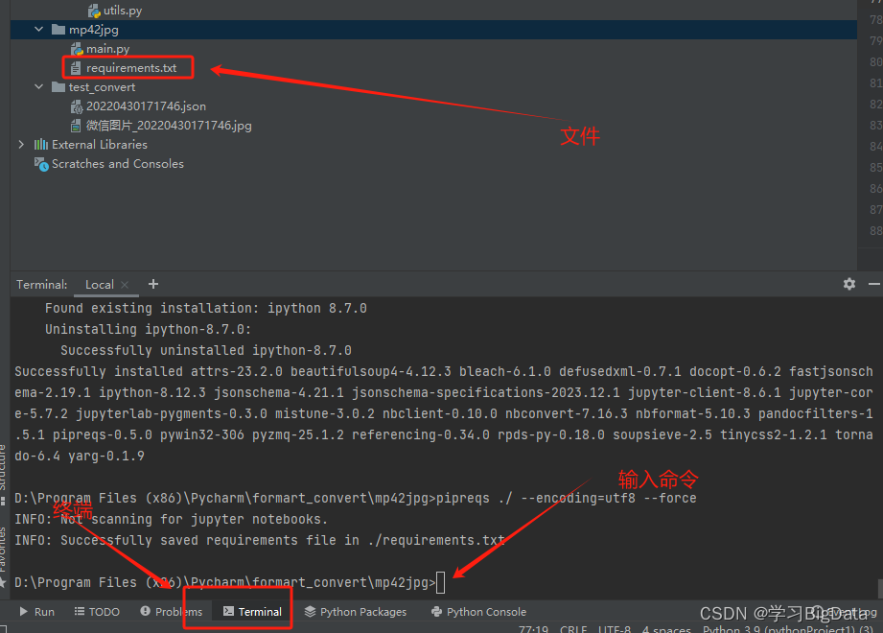Open the 微信图片_20220430171746.jpg file
This screenshot has width=883, height=633.
click(169, 126)
